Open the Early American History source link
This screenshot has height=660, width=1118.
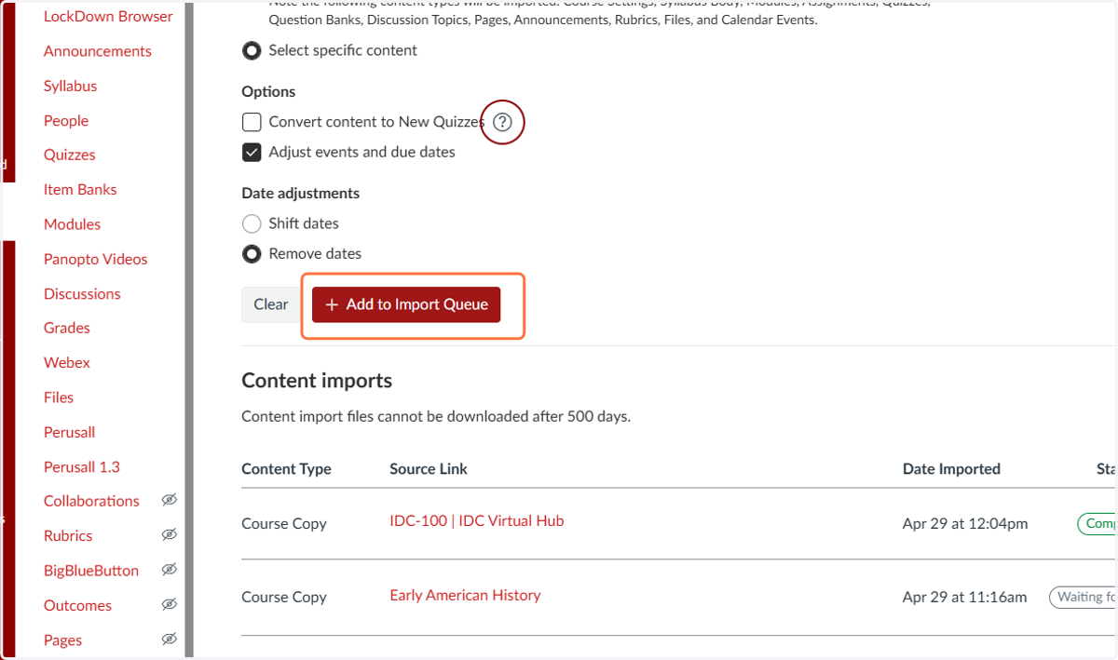465,596
